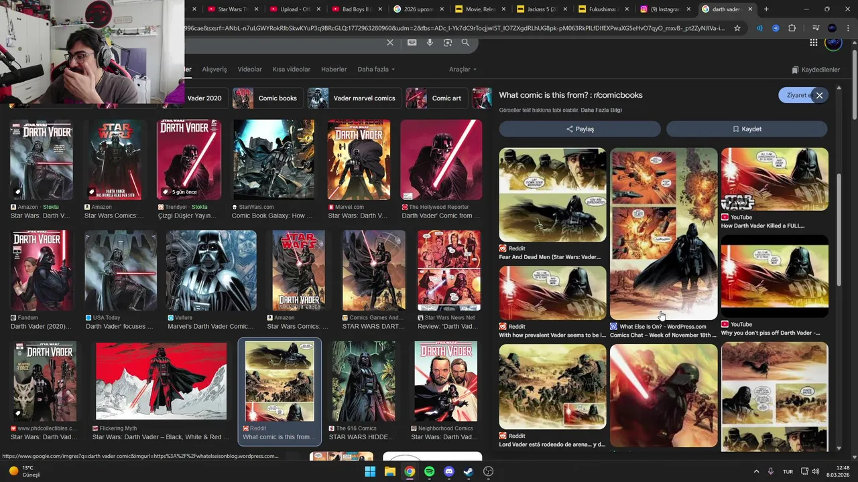This screenshot has width=858, height=482.
Task: Open the Alışveriş search filter
Action: point(214,70)
